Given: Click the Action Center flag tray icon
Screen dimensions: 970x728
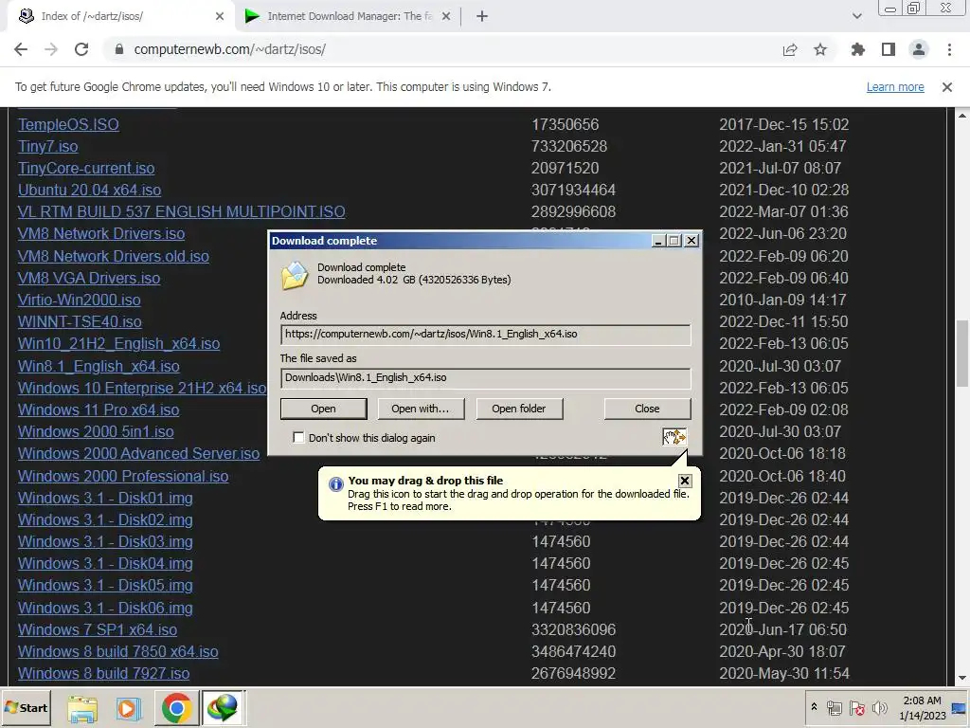Looking at the screenshot, I should pos(856,707).
